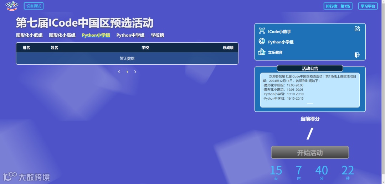
Task: Click the 暂无数据 empty table message
Action: click(x=127, y=58)
